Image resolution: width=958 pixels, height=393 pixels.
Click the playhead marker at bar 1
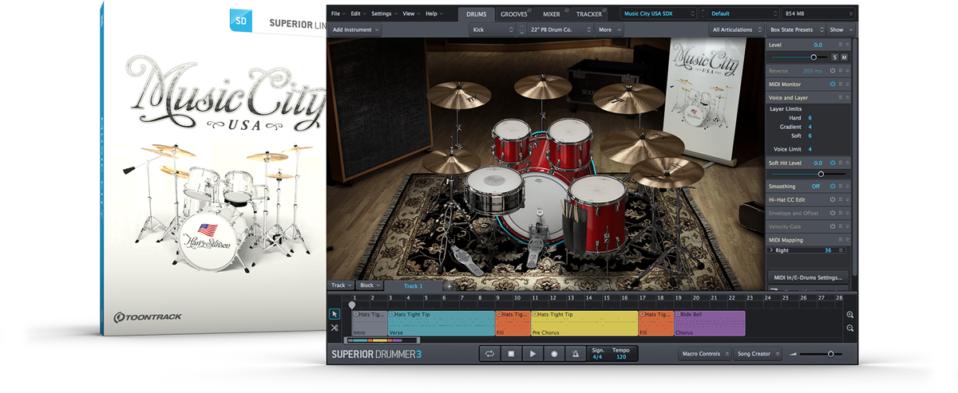[352, 305]
